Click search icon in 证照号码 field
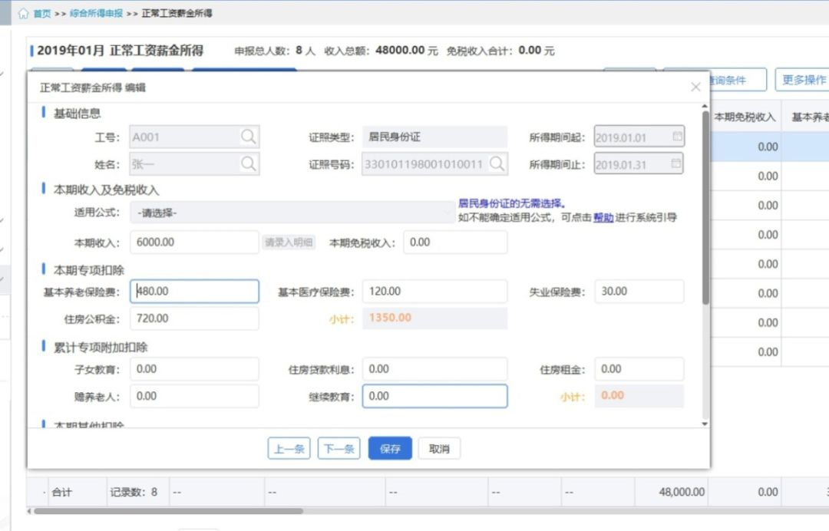The height and width of the screenshot is (531, 829). tap(497, 164)
